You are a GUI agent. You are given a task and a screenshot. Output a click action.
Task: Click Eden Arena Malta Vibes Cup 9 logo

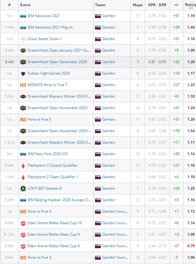coord(23,234)
